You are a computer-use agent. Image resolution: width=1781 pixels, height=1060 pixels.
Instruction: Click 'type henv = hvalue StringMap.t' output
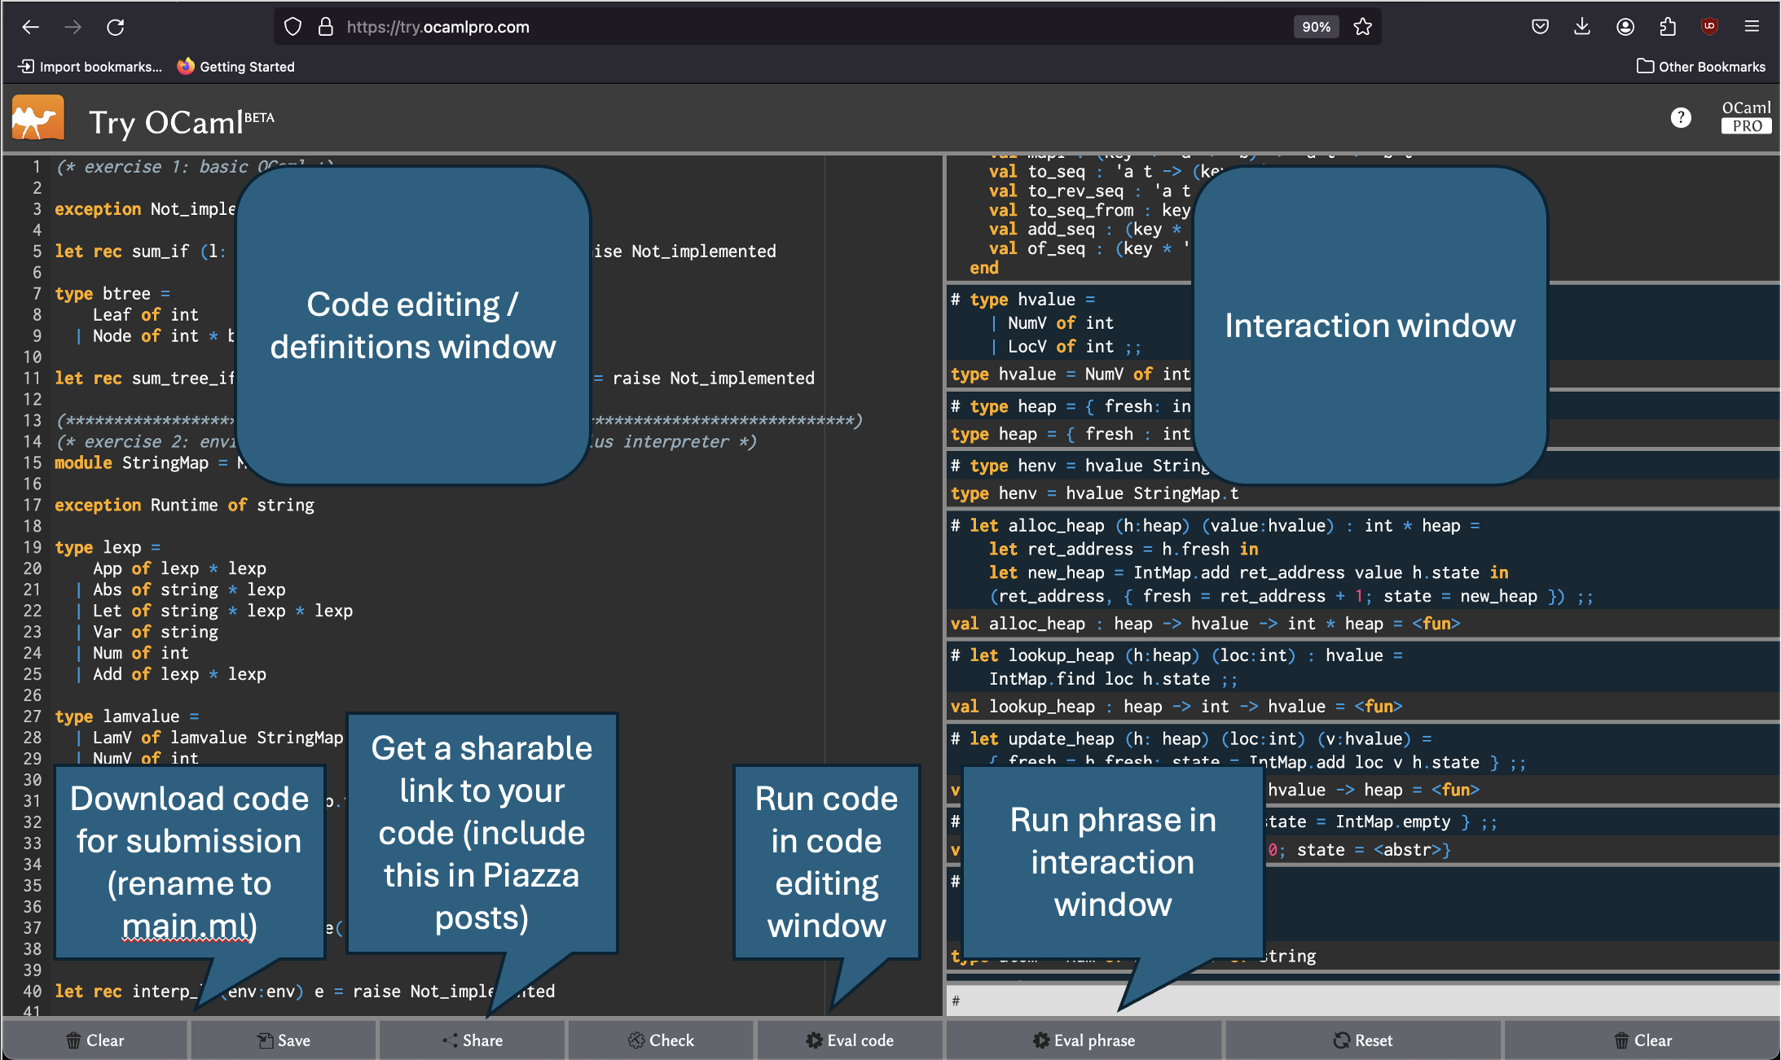coord(1095,493)
